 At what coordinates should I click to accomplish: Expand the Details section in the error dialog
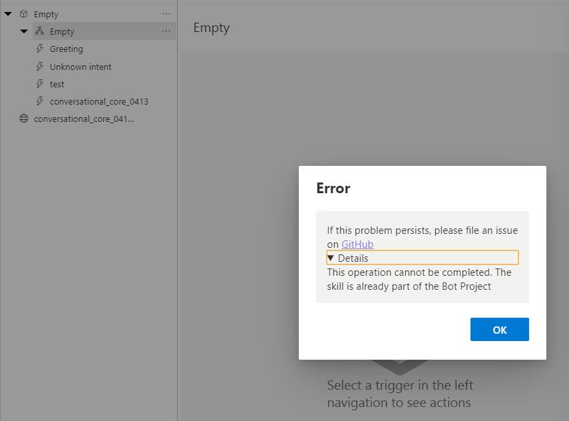(353, 258)
